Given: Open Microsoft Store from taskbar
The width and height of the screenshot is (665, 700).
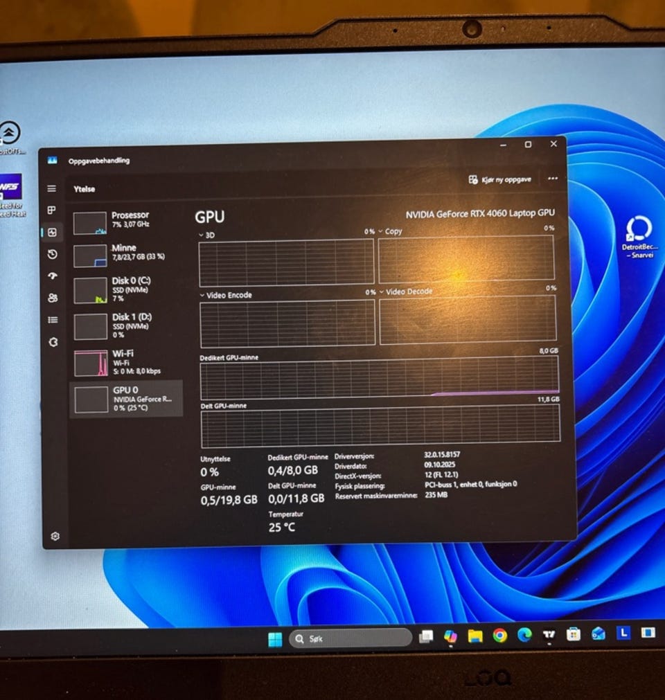Looking at the screenshot, I should pos(573,634).
